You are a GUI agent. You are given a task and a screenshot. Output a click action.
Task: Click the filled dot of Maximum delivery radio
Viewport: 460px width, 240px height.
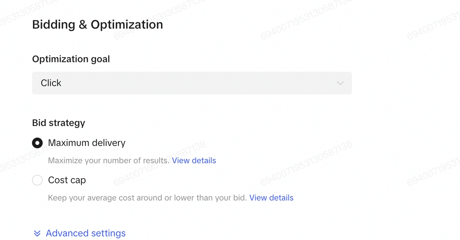coord(37,143)
